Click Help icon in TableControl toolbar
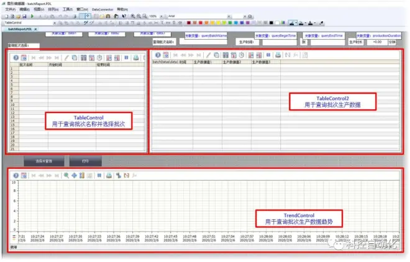Screen dimensions: 410x262 tap(16, 58)
